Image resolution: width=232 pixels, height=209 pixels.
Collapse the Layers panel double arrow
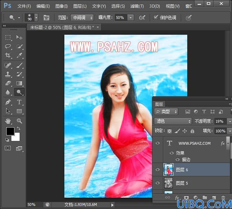[x=226, y=99]
